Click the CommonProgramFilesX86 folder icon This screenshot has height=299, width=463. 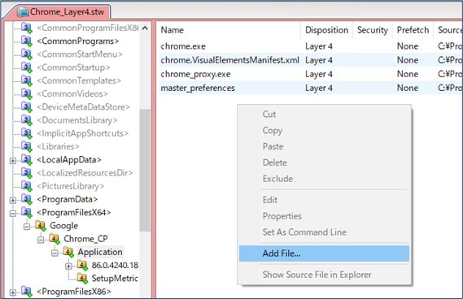pyautogui.click(x=27, y=28)
